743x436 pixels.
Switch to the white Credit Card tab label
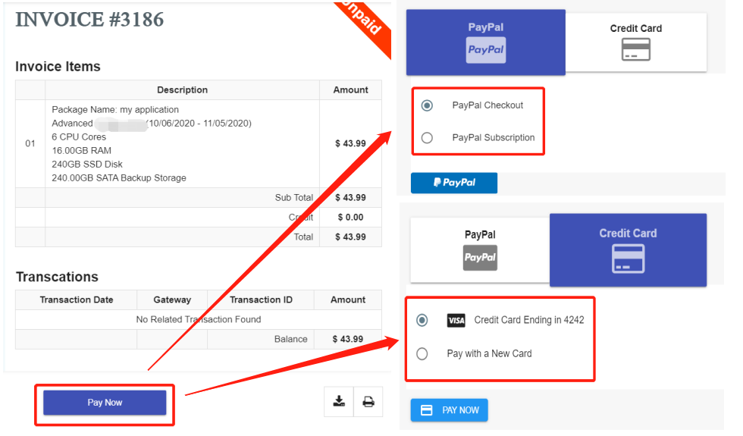[635, 28]
